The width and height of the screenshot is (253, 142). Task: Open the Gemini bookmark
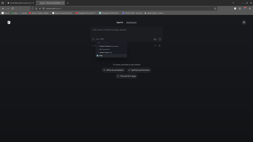(x=23, y=13)
